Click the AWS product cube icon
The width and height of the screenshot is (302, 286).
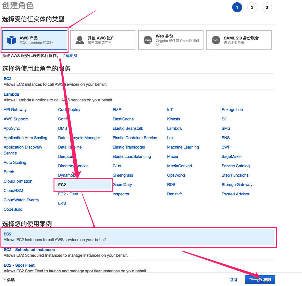click(x=12, y=40)
